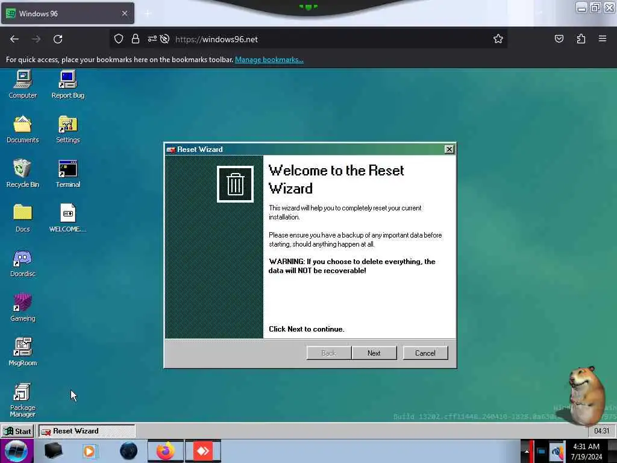The image size is (617, 463).
Task: Click the Manage bookmarks link
Action: tap(269, 60)
